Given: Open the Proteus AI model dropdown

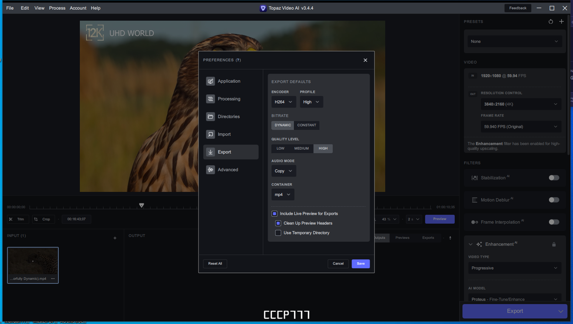Looking at the screenshot, I should coord(515,298).
